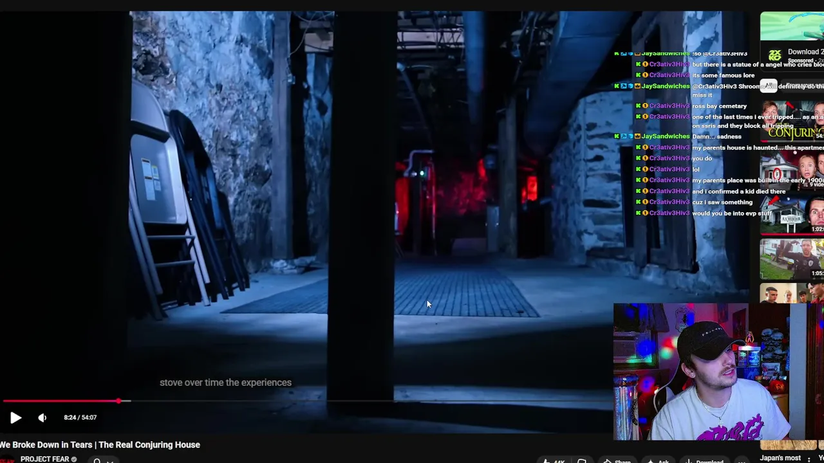Screen dimensions: 824x463
Task: Click the video title 'We Broke Down in Tears'
Action: coord(100,444)
